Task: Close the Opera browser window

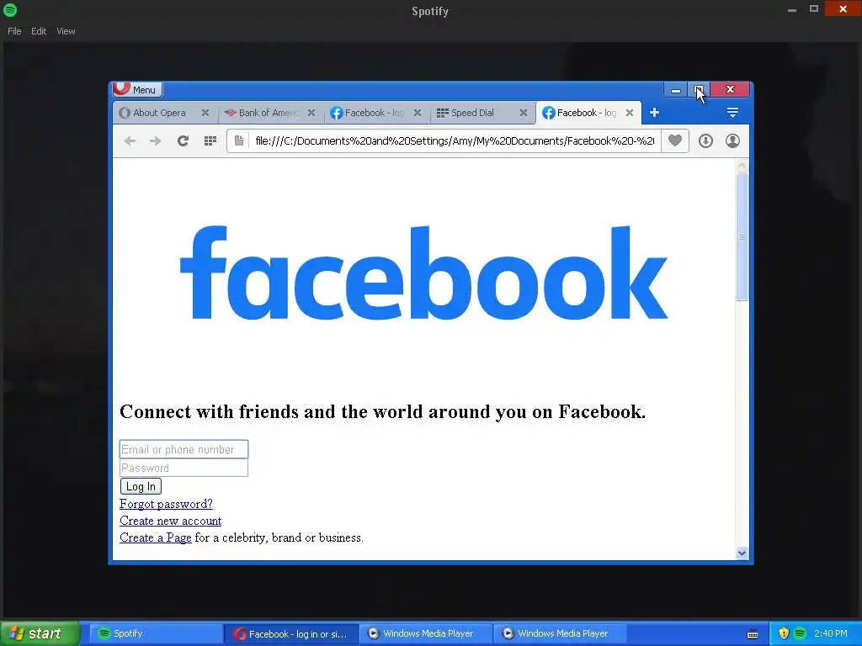Action: (x=730, y=89)
